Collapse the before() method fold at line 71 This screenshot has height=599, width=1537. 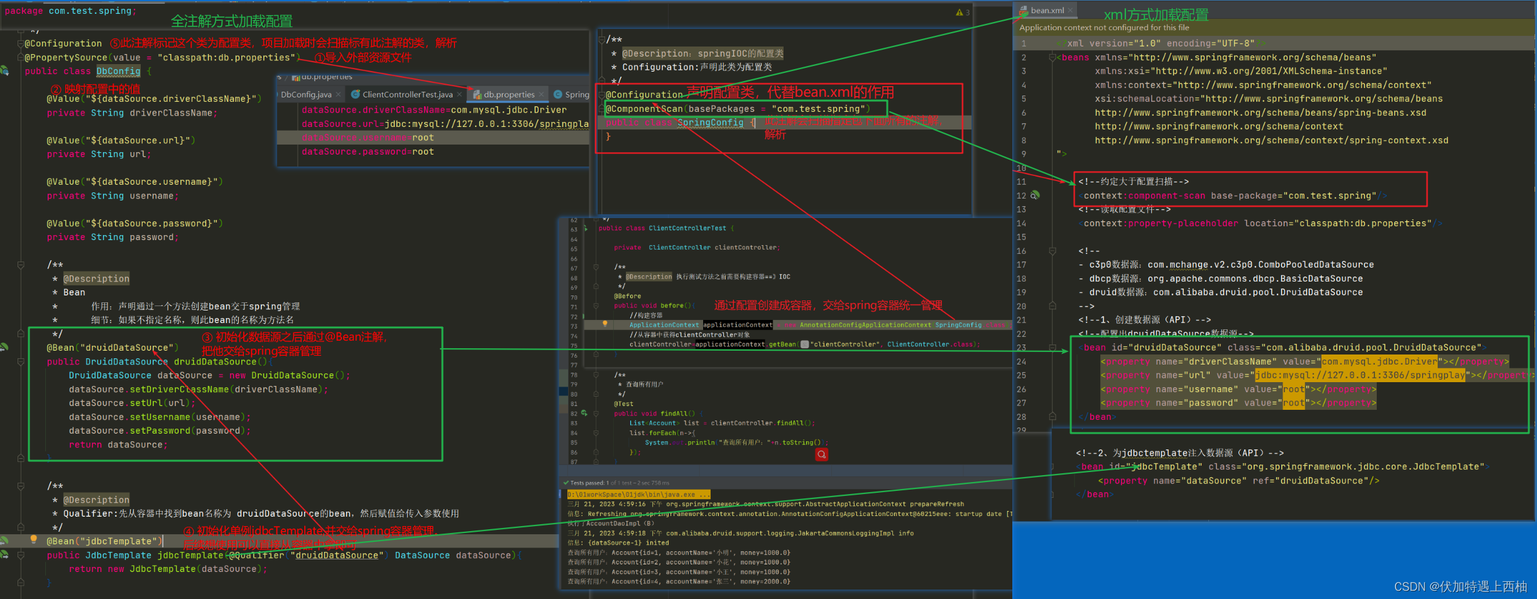[596, 305]
